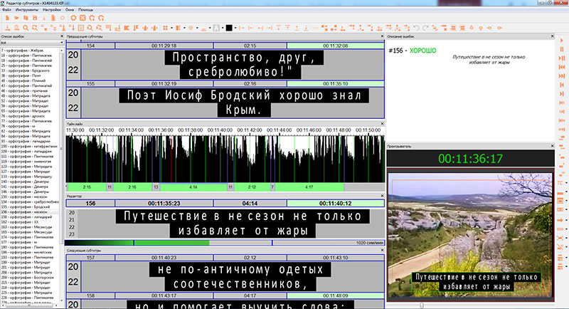Click start time field 00:11:35:23 of subtitle 156

point(164,204)
